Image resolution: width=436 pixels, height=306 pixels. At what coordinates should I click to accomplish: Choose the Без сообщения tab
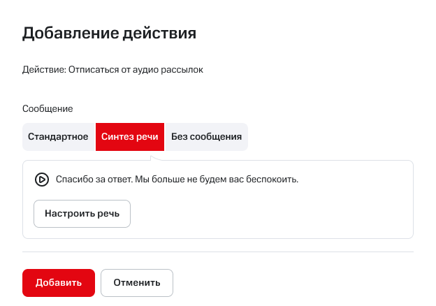[x=206, y=137]
